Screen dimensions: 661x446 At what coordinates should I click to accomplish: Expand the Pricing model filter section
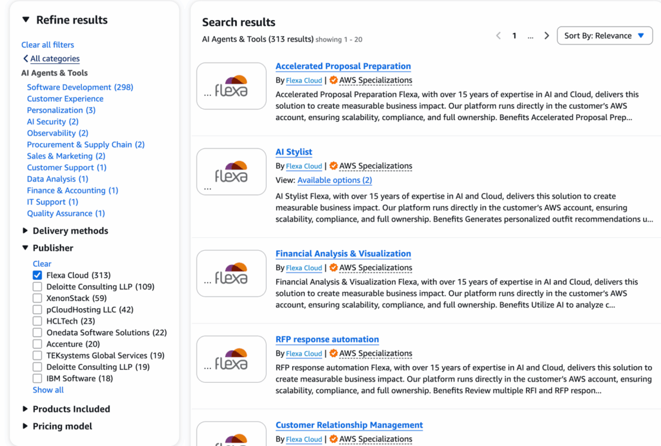pos(25,426)
